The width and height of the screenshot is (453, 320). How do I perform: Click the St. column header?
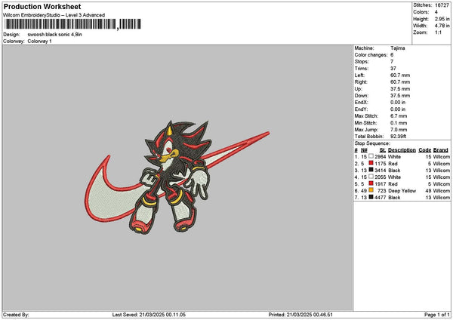[x=383, y=150]
